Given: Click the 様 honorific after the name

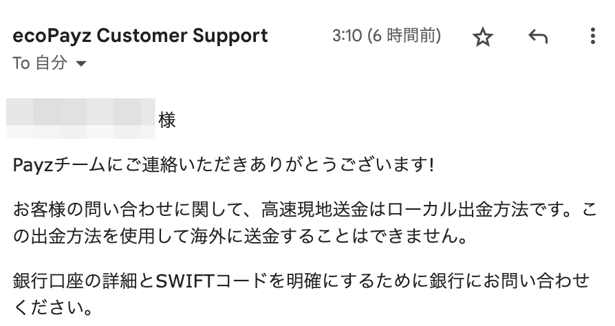Looking at the screenshot, I should 167,120.
